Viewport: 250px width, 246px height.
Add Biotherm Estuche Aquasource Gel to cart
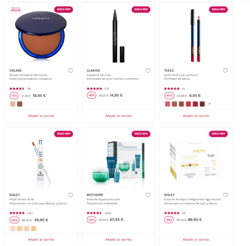coord(118,240)
